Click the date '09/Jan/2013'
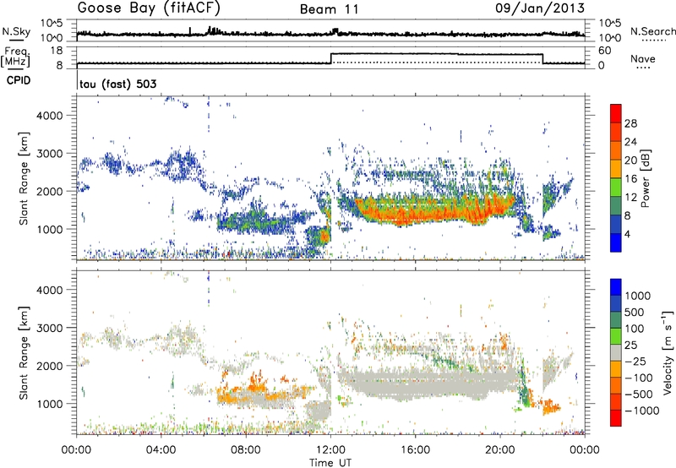 pos(540,8)
